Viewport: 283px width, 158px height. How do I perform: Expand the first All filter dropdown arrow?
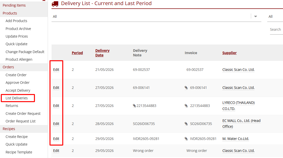(x=255, y=16)
